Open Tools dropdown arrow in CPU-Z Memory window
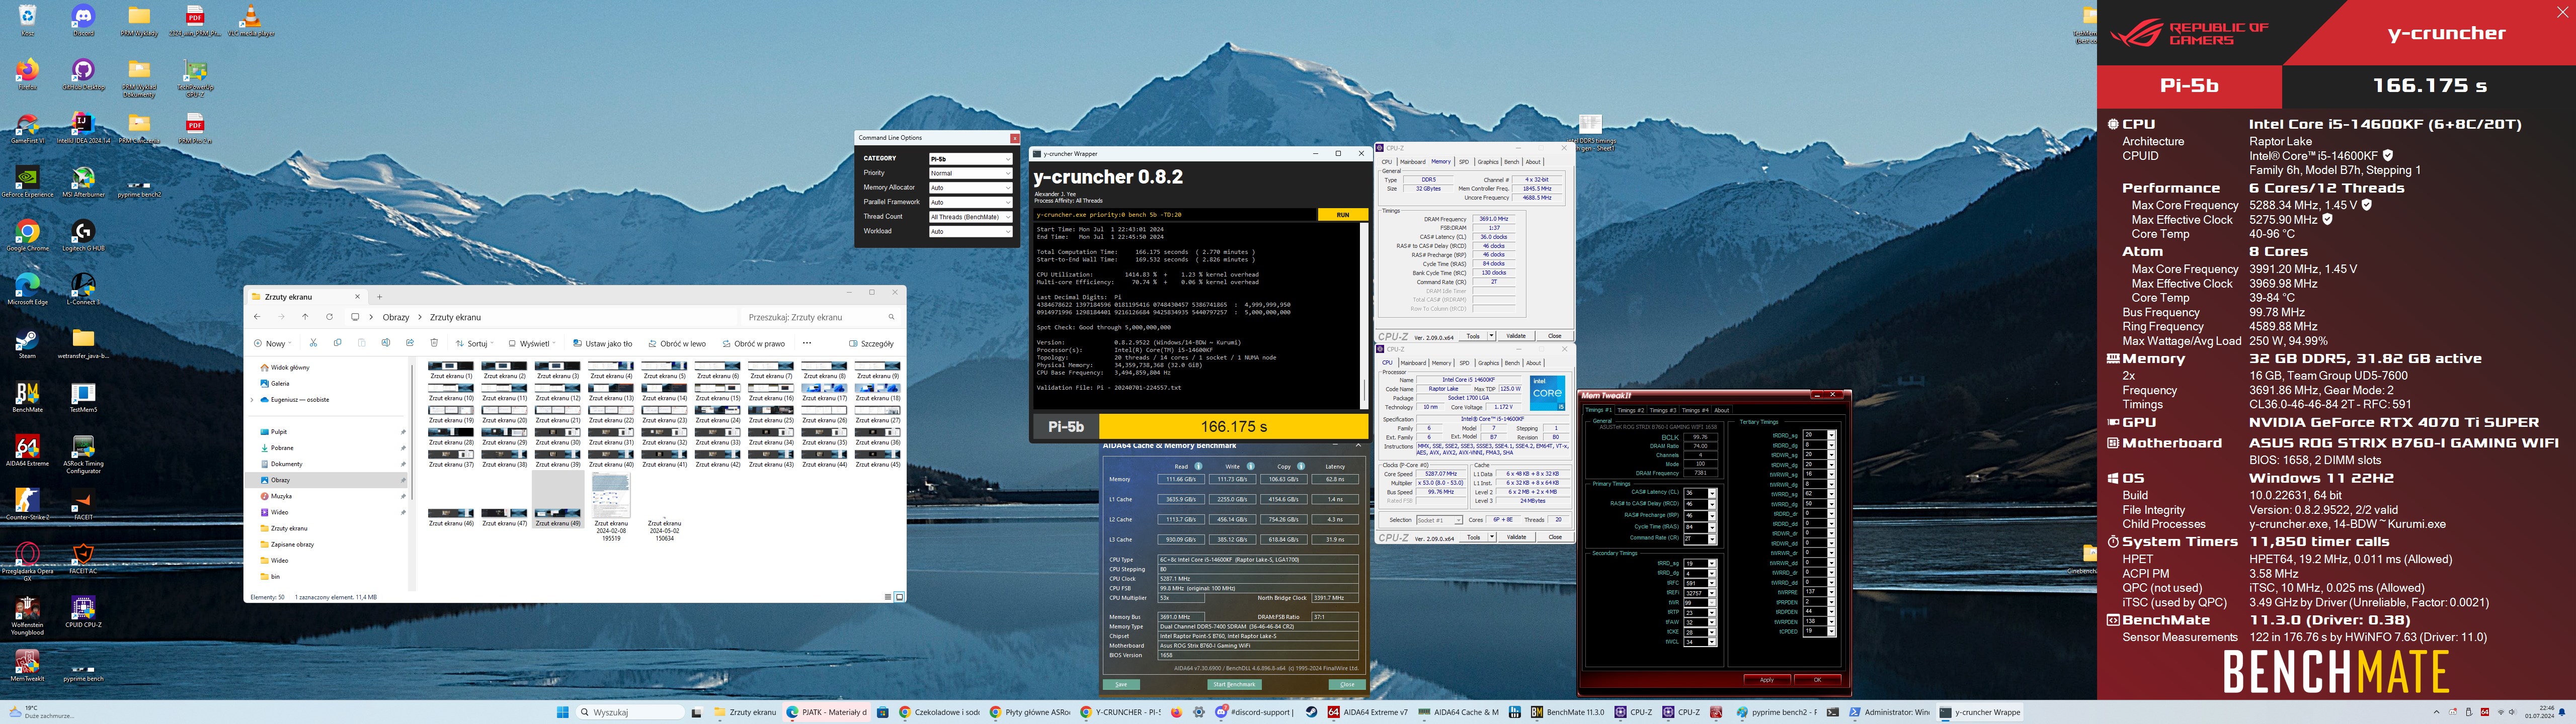This screenshot has height=724, width=2576. pos(1491,336)
